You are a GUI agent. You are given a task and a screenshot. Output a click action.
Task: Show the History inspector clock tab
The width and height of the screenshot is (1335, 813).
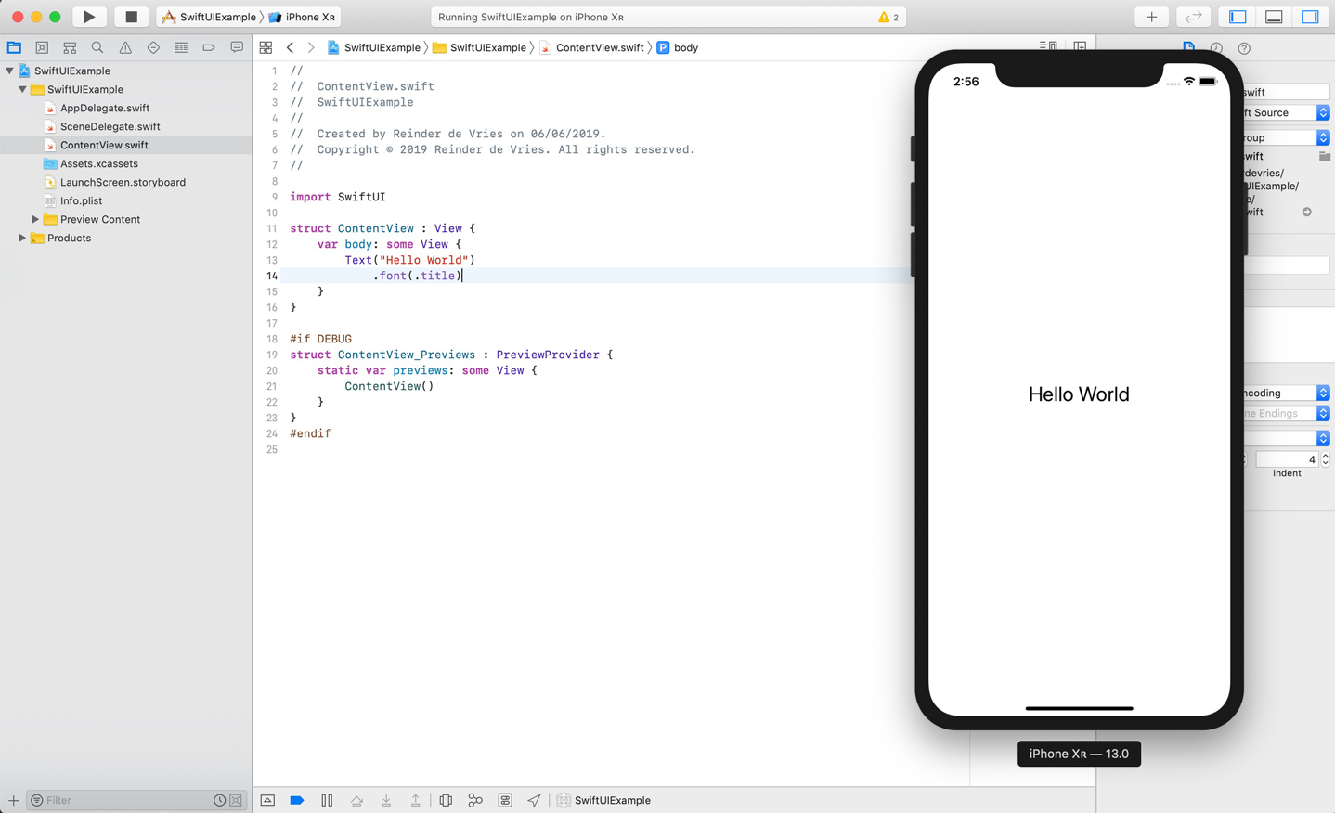pos(1216,47)
